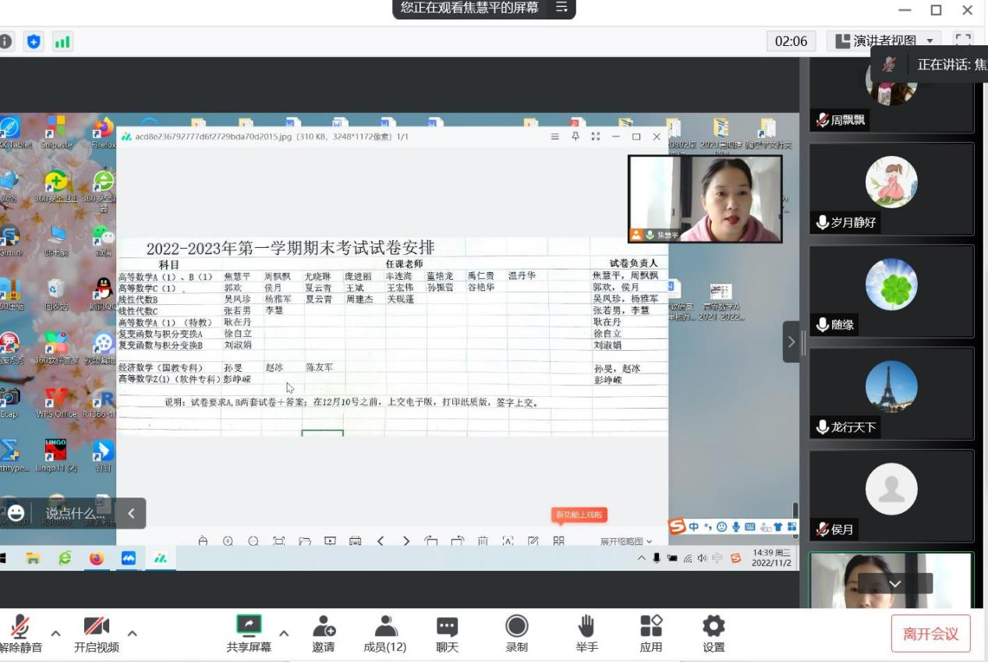Pin the image viewer window on top

pos(575,136)
